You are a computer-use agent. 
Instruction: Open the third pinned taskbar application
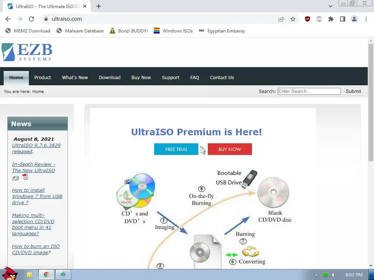[63, 275]
